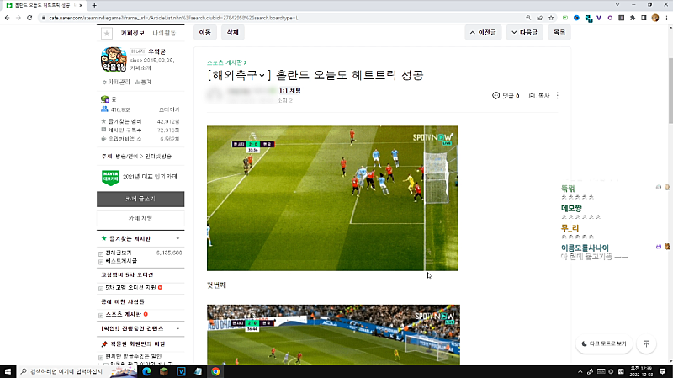Click the purple V extension icon
This screenshot has width=673, height=378.
(x=599, y=18)
